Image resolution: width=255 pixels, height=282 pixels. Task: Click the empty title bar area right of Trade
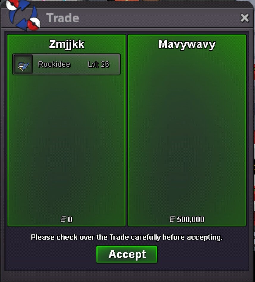(x=158, y=18)
